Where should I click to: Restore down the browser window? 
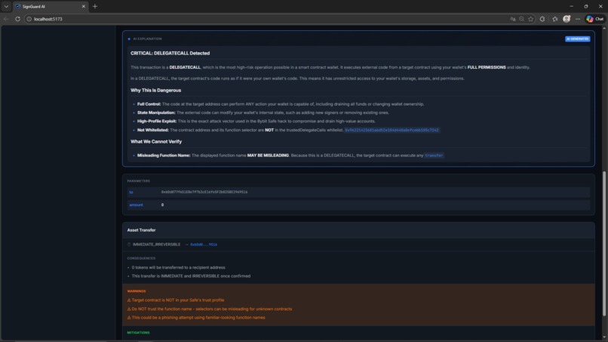586,7
